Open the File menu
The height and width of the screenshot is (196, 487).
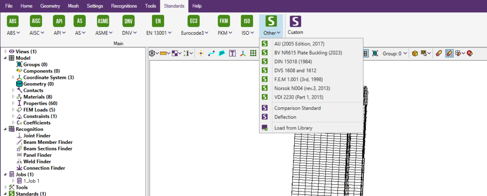[9, 6]
